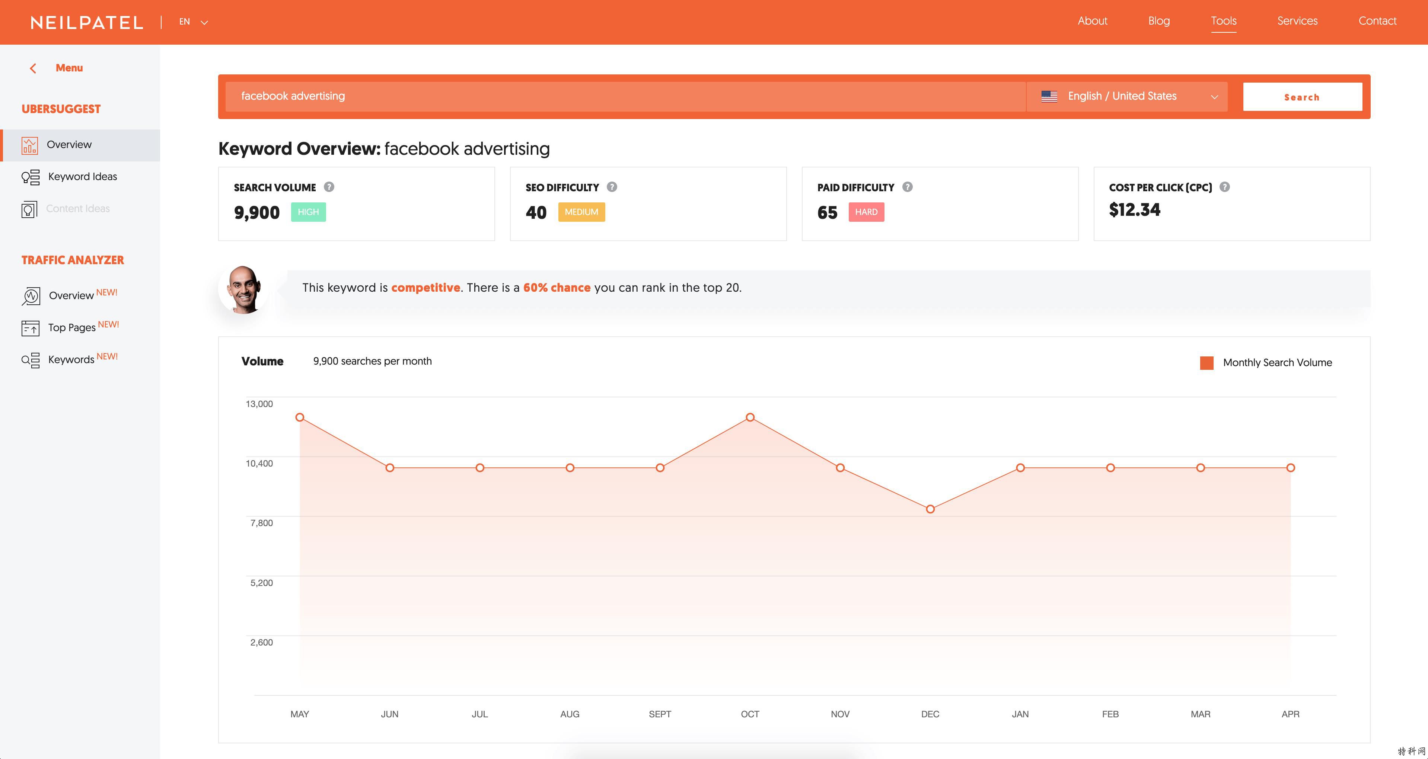Click the JUN data point on chart
This screenshot has height=759, width=1428.
click(x=390, y=468)
